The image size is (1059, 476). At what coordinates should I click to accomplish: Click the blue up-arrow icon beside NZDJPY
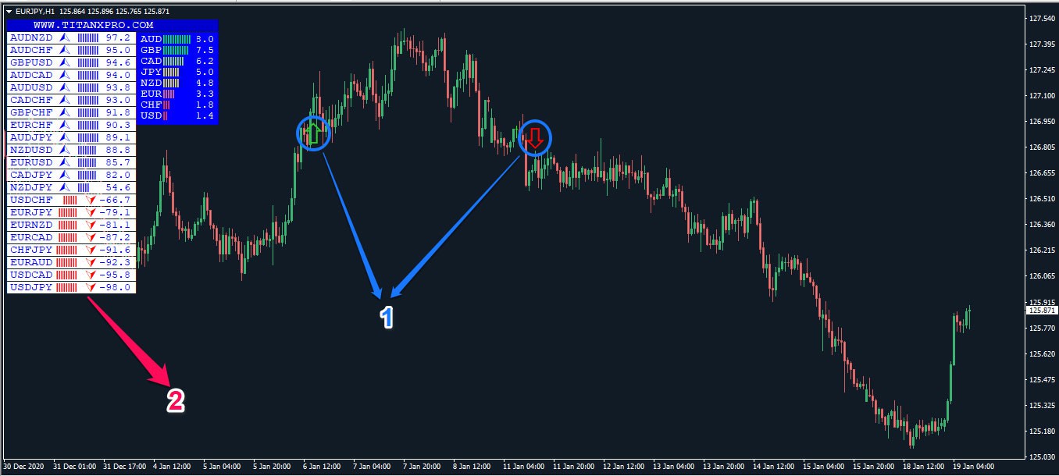click(65, 187)
